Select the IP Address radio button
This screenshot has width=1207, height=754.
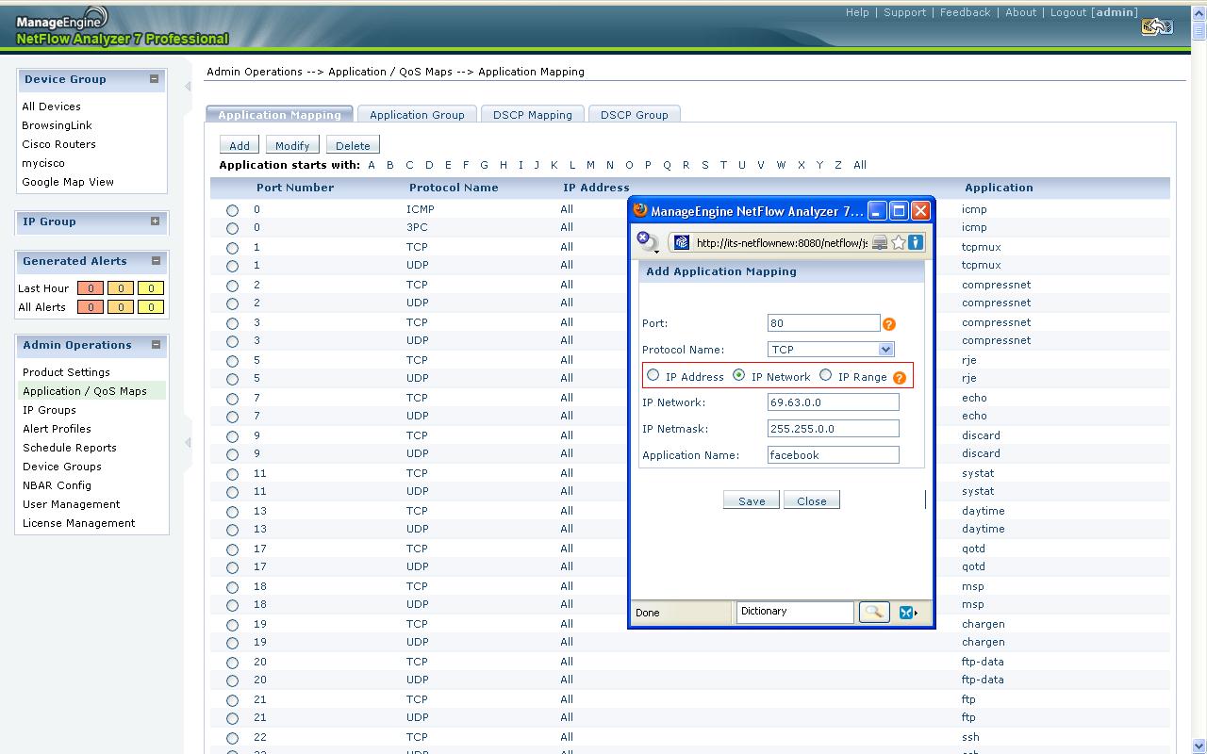pos(653,375)
